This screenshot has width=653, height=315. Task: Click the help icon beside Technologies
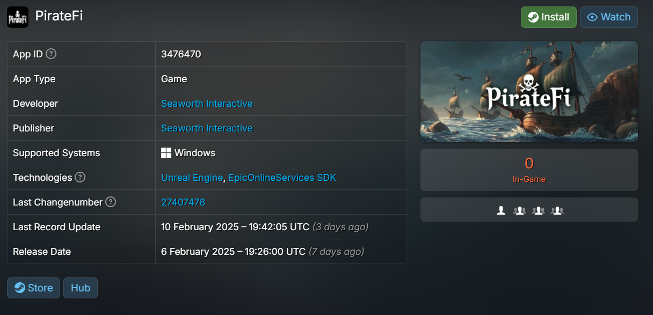pyautogui.click(x=80, y=177)
